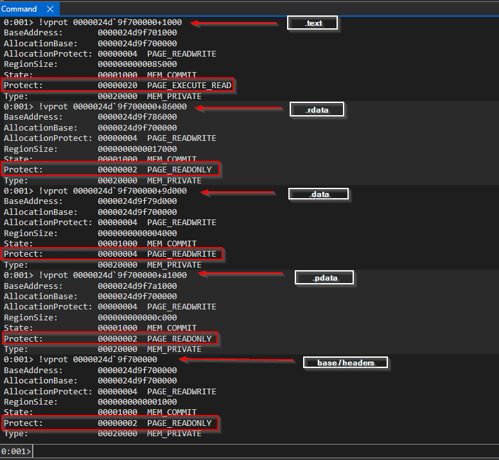Click the final !vprot 0000024d`9f700000 command line

80,359
